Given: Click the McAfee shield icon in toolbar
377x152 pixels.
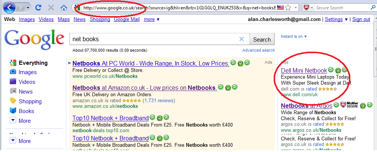Looking at the screenshot, I should click(x=306, y=7).
